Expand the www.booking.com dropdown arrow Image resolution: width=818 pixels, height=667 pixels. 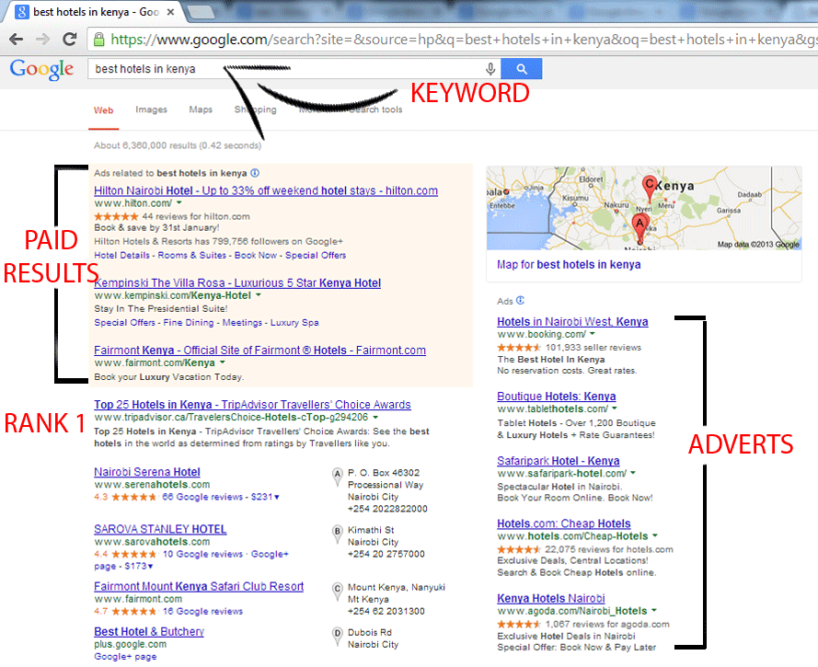(x=593, y=334)
